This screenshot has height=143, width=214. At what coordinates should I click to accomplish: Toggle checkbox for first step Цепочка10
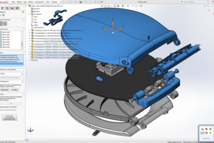tap(1, 32)
